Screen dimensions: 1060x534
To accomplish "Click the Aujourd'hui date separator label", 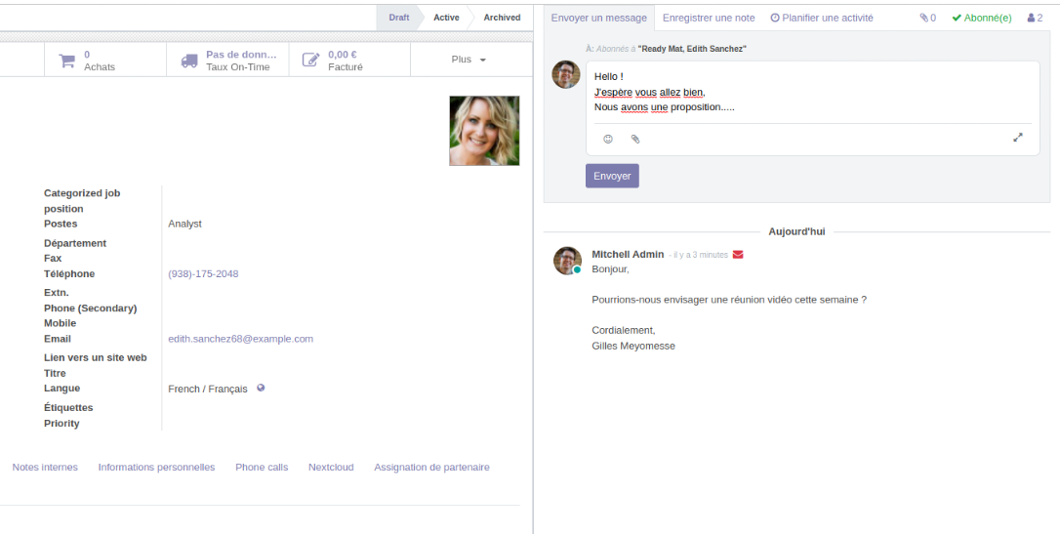I will point(796,231).
